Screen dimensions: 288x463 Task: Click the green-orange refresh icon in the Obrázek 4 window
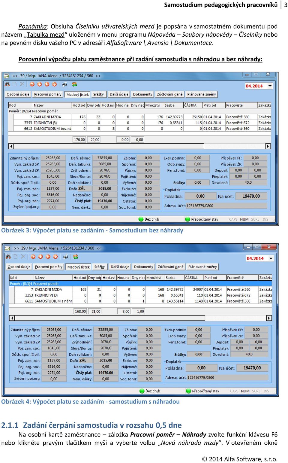tap(75, 257)
